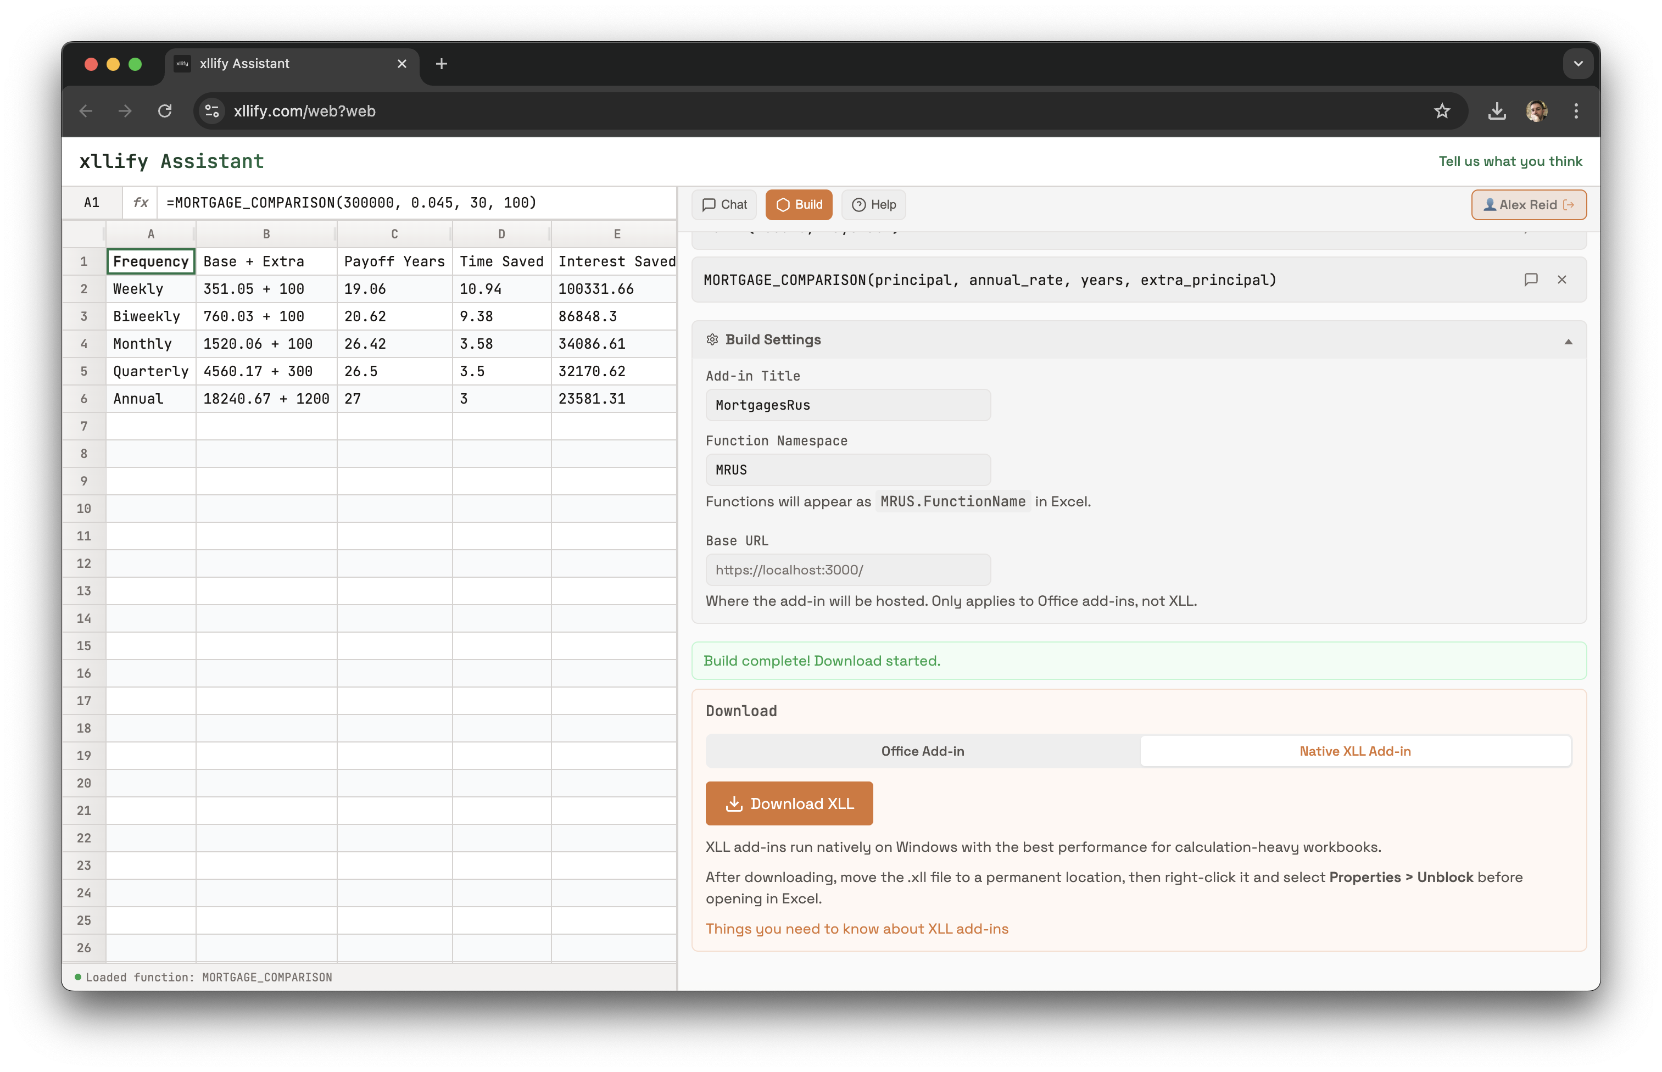The image size is (1662, 1072).
Task: Click the gear icon next to Build Settings
Action: (x=712, y=339)
